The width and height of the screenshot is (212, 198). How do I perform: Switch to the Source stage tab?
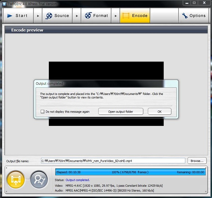pyautogui.click(x=57, y=16)
